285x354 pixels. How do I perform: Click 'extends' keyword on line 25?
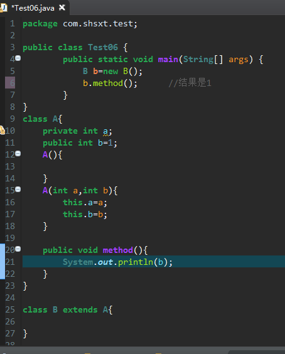point(80,310)
